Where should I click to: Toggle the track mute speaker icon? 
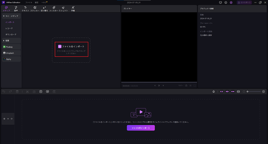(x=12, y=119)
